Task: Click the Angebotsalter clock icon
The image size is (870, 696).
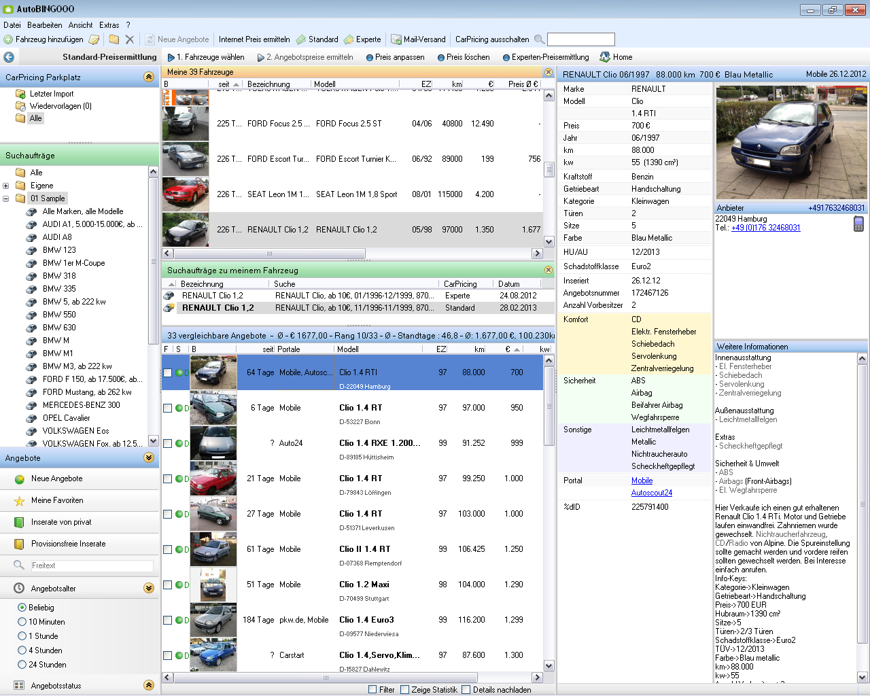Action: (x=19, y=588)
